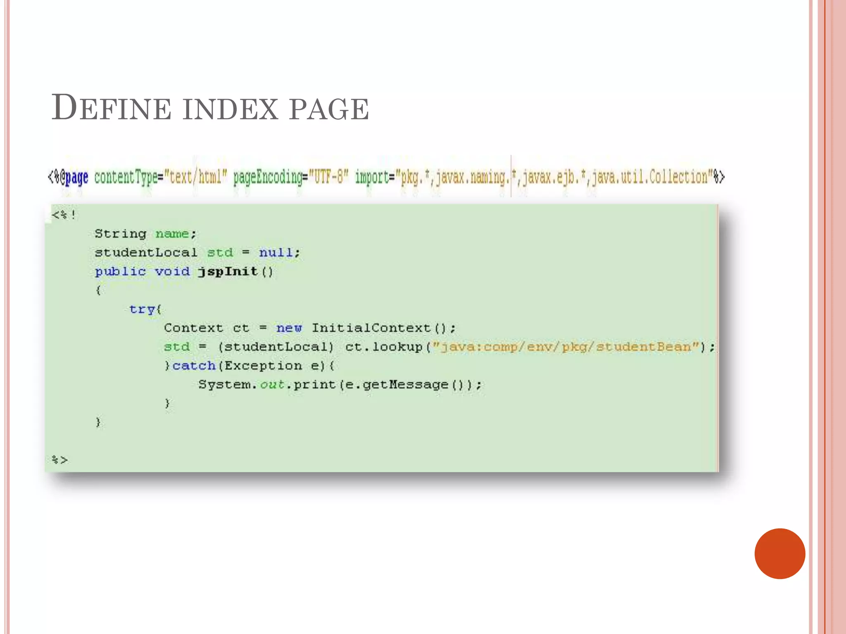Click the '}catch(Exception e){' line
This screenshot has width=846, height=634.
tap(250, 366)
